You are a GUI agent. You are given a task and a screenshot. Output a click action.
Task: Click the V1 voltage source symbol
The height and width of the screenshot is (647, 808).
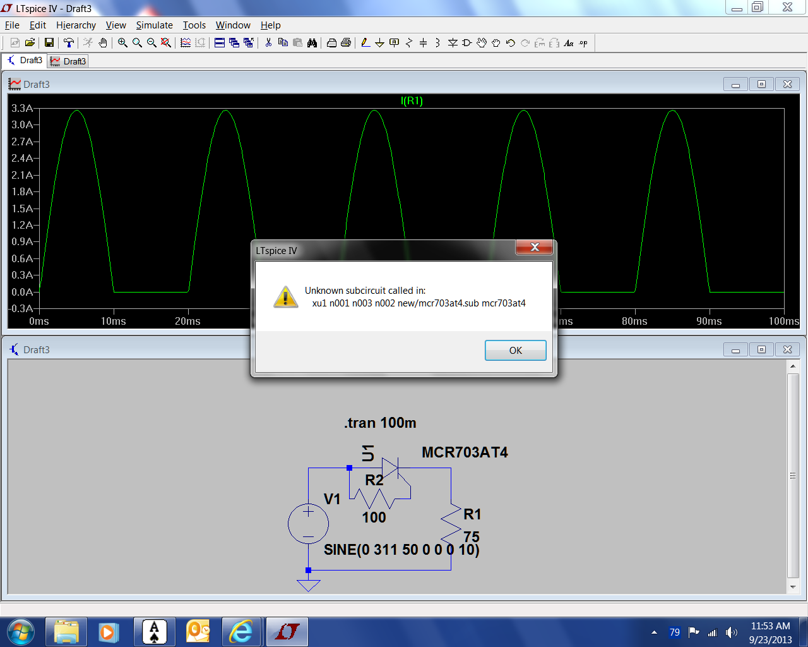308,524
